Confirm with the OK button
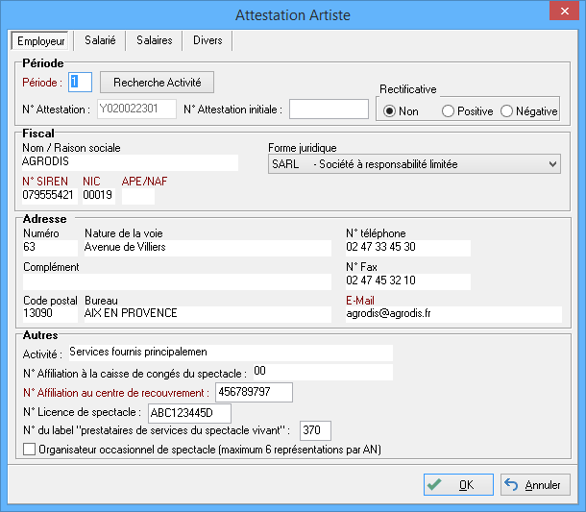Viewport: 586px width, 512px height. pos(458,485)
